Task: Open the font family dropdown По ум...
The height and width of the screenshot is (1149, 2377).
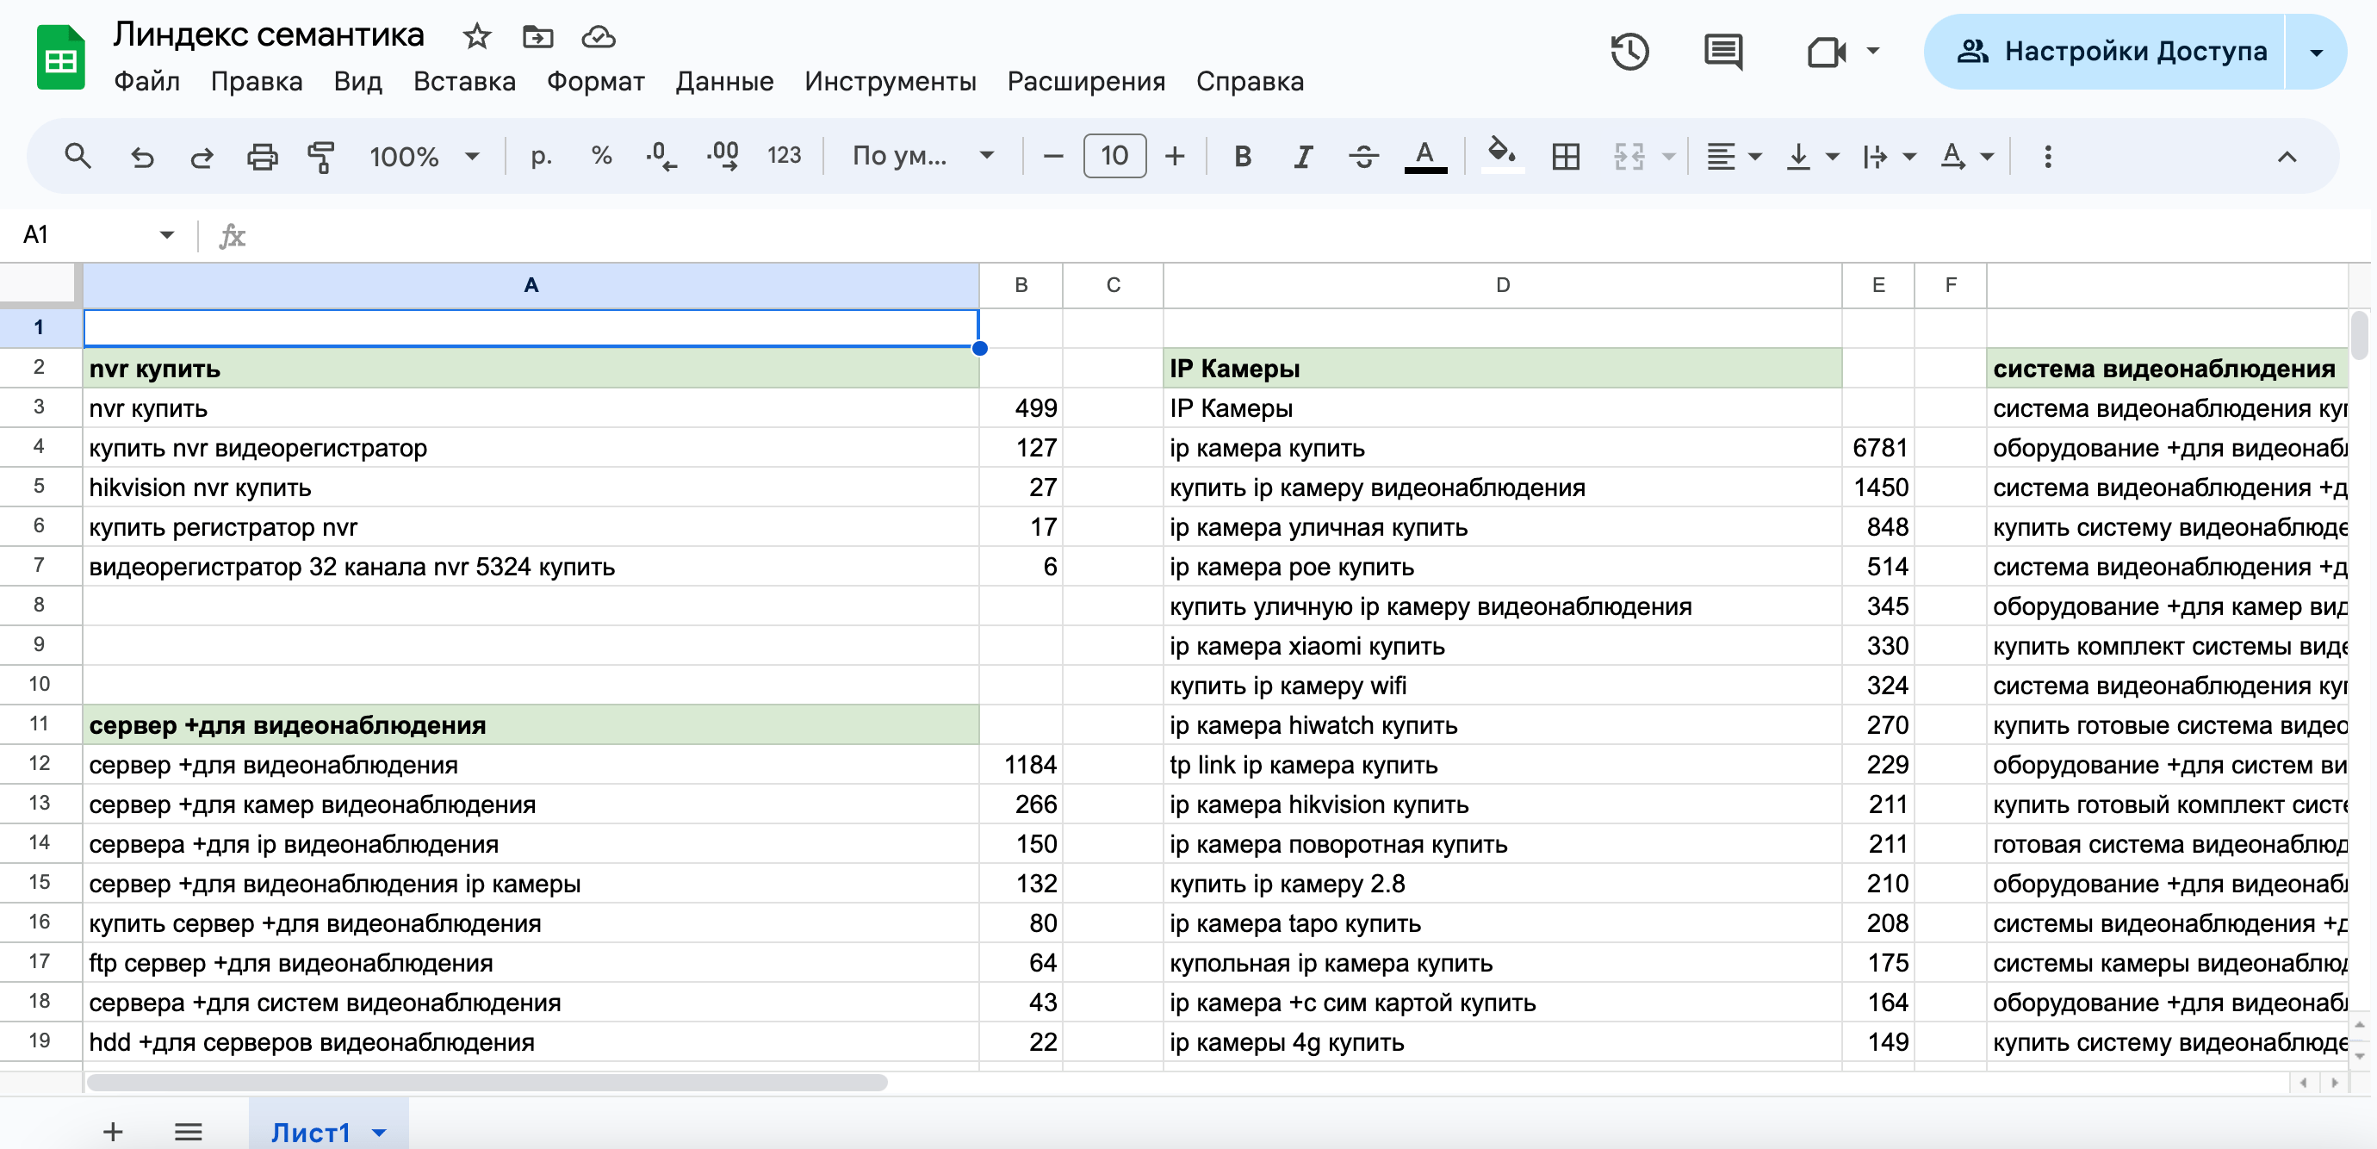Action: click(x=922, y=156)
